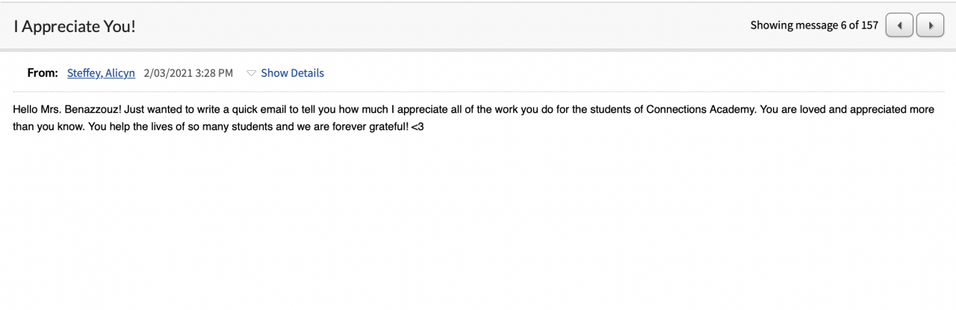The image size is (956, 310).
Task: Go to the previous message arrow
Action: [899, 25]
